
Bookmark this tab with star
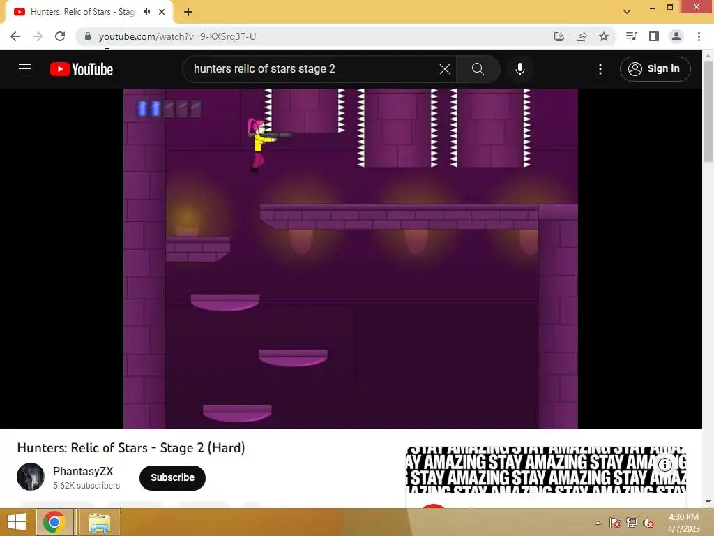point(604,36)
